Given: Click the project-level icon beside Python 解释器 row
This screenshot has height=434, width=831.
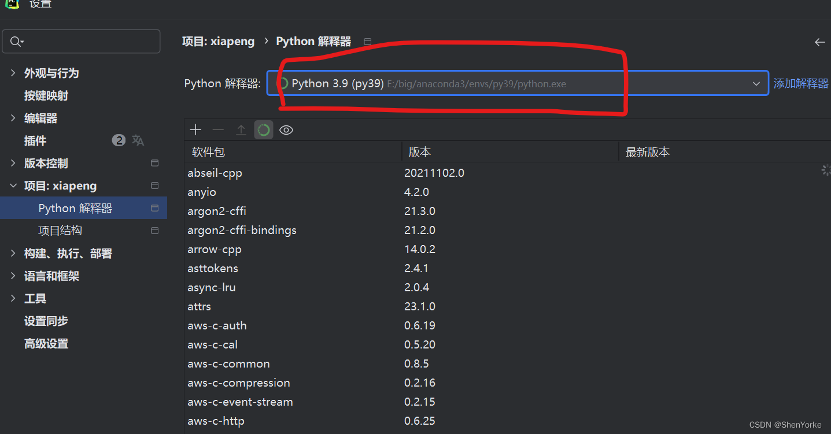Looking at the screenshot, I should click(155, 208).
